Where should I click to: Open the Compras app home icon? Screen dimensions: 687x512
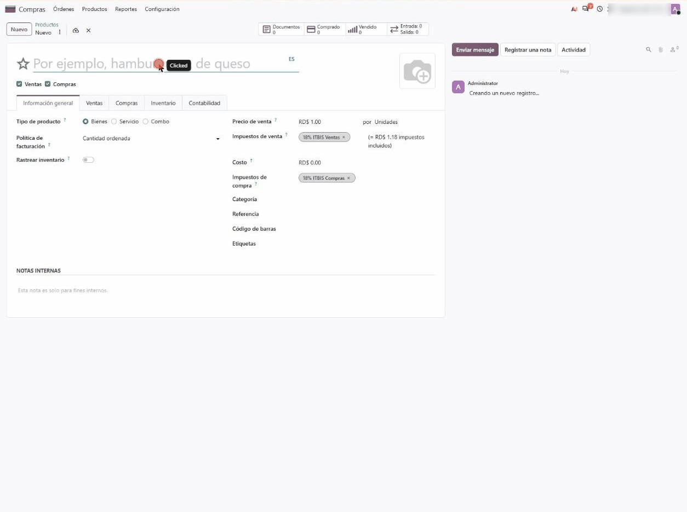(x=10, y=9)
